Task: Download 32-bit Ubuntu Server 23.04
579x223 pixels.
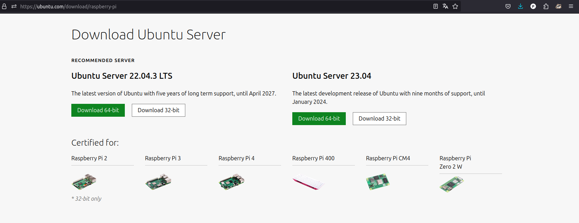Action: tap(379, 118)
